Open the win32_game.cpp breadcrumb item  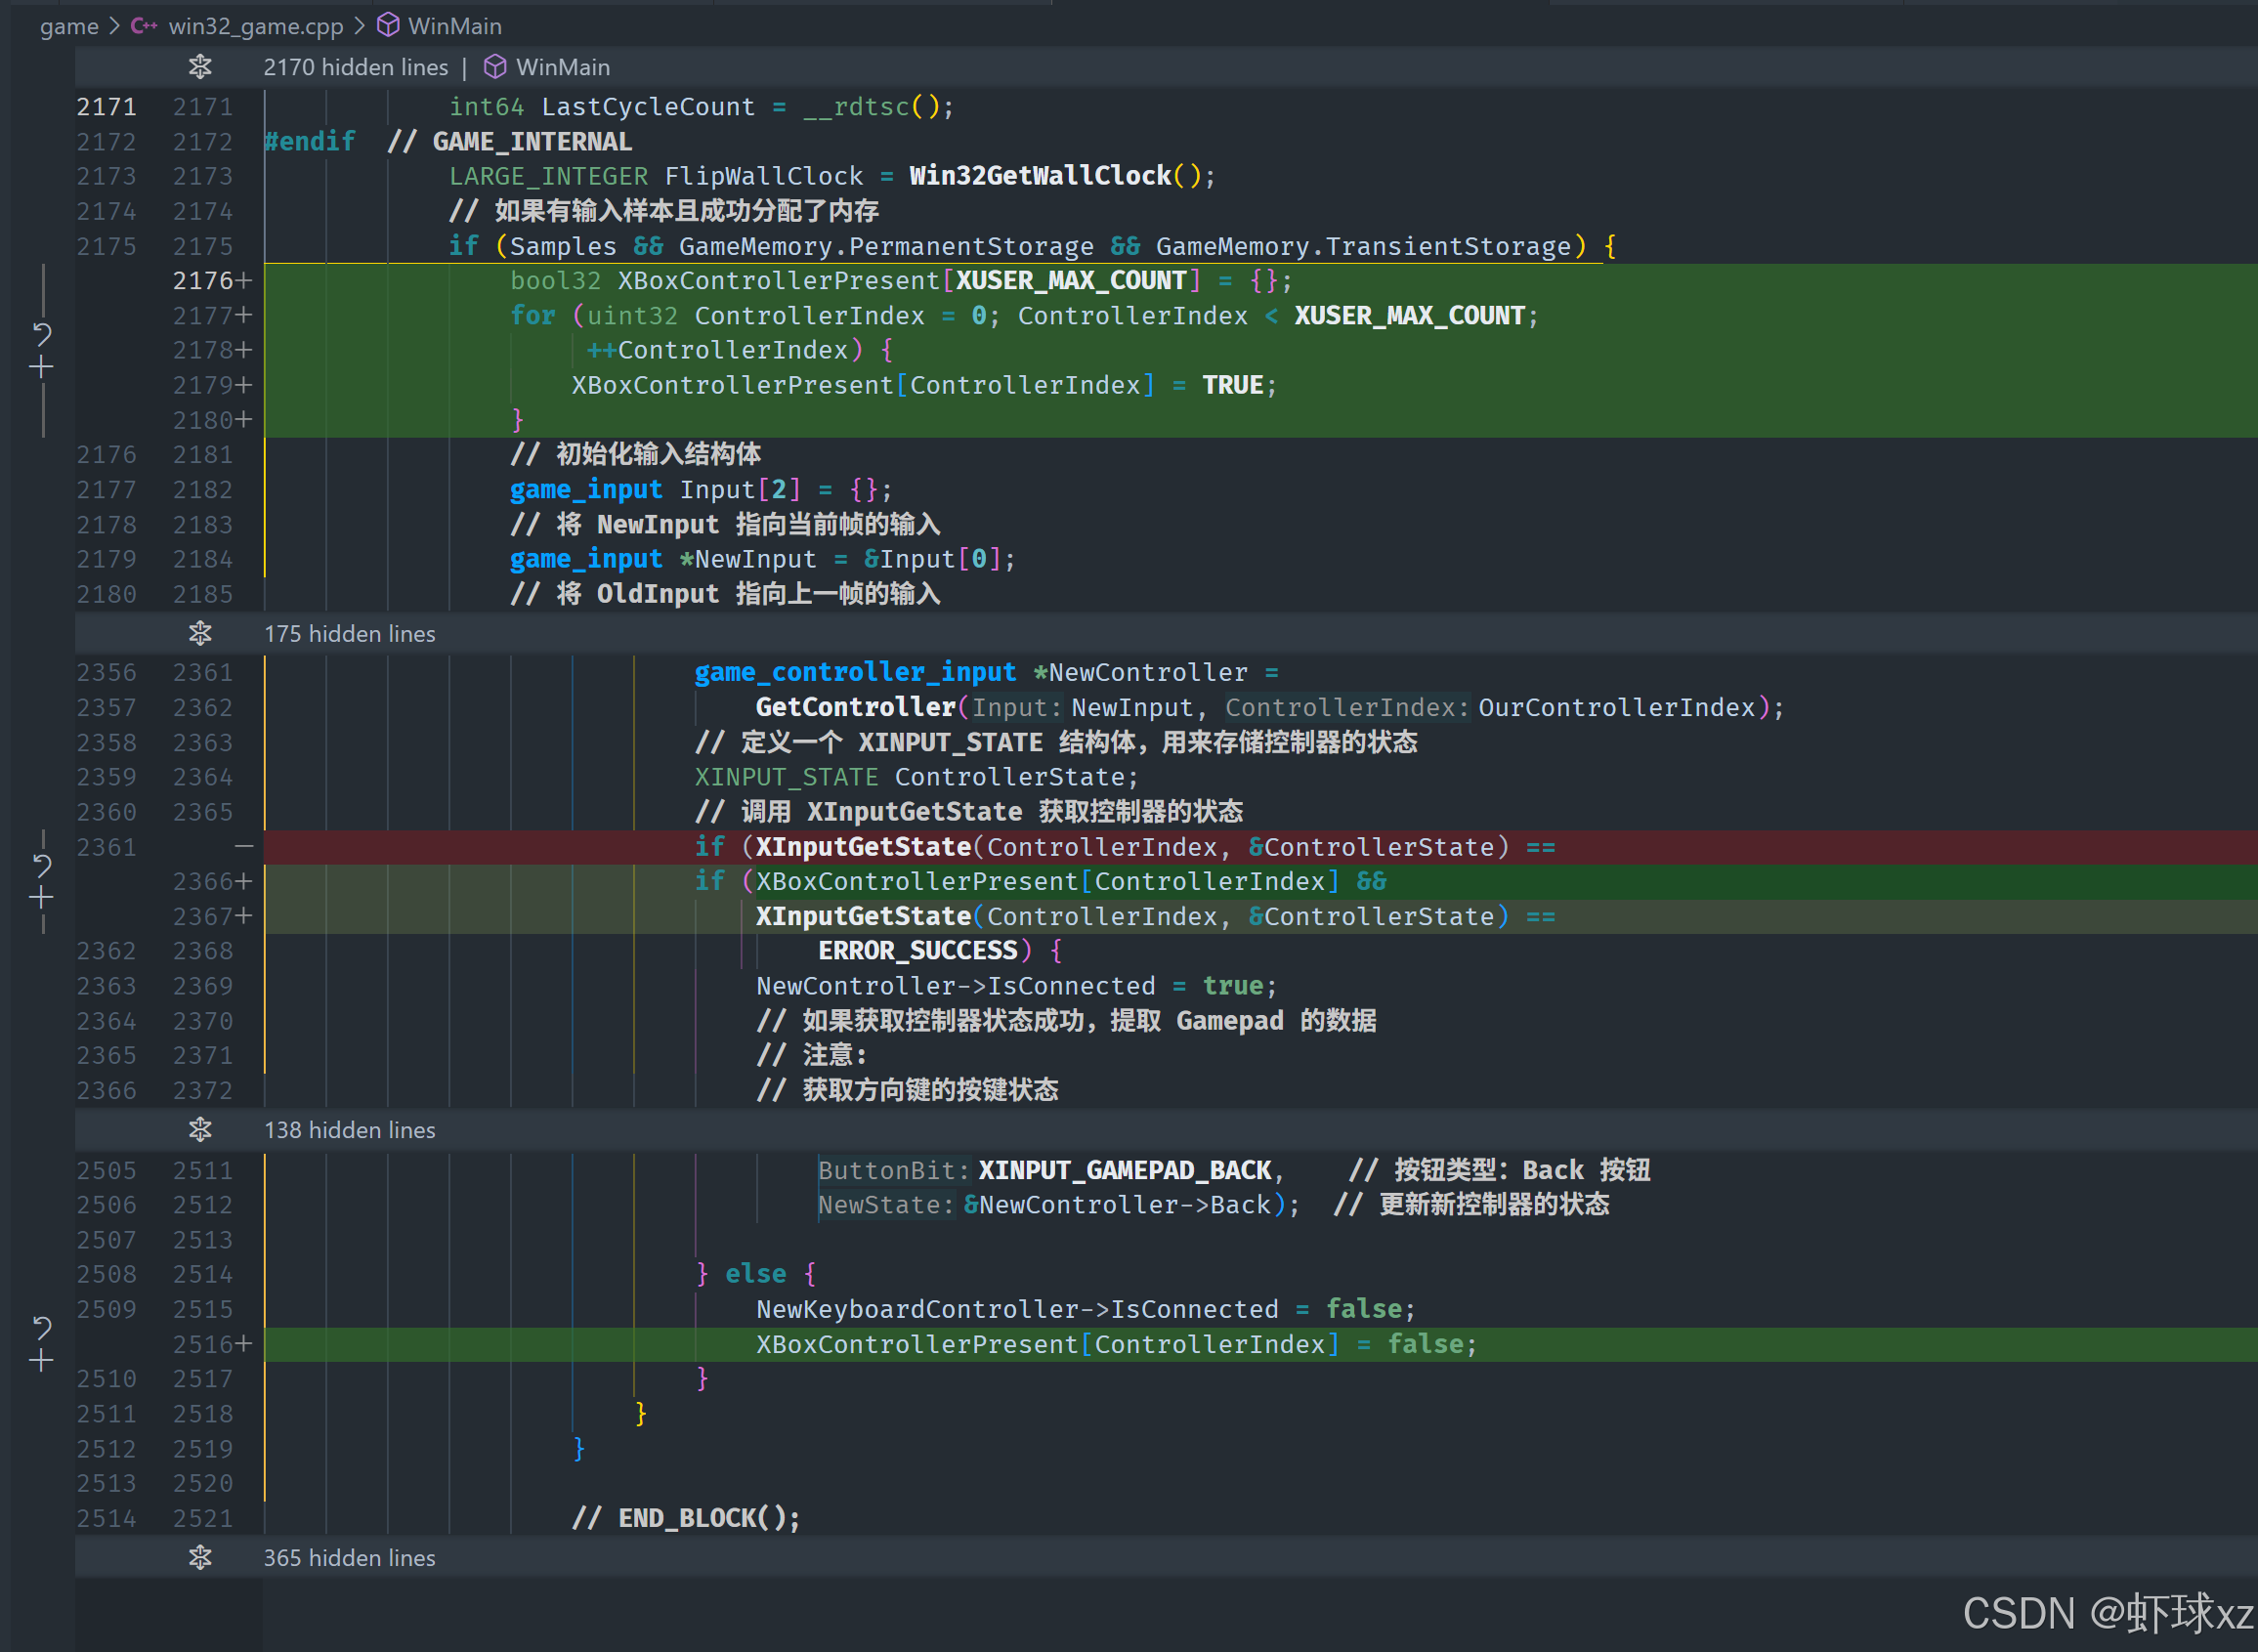255,26
